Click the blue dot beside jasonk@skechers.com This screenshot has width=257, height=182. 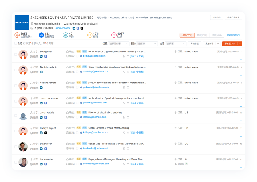[x=81, y=117]
